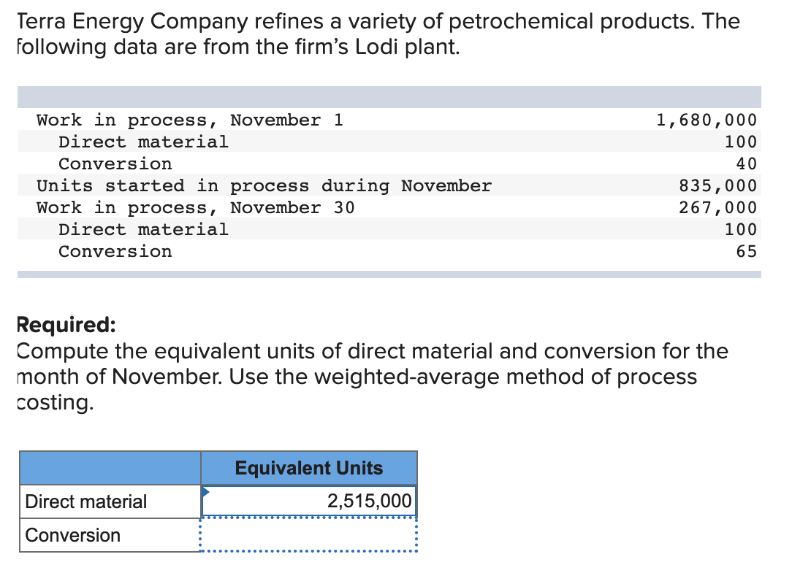The width and height of the screenshot is (792, 565).
Task: Click the Direct material row under November 1
Action: pyautogui.click(x=389, y=142)
